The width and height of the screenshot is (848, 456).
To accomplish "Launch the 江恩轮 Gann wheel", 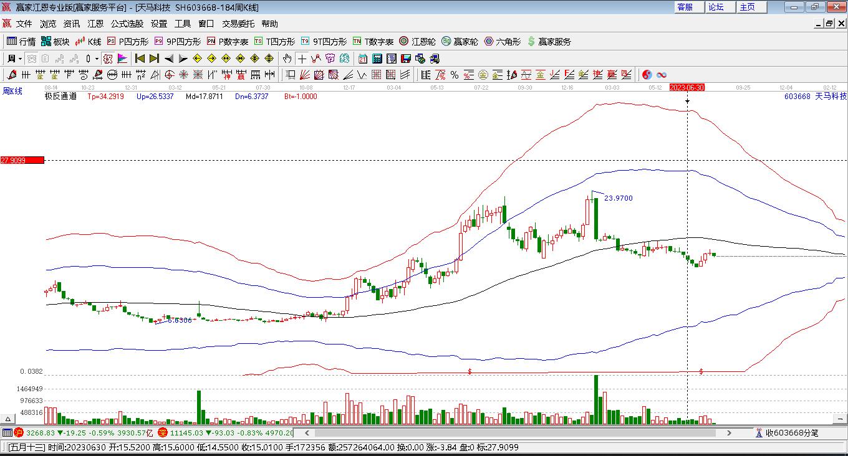I will pos(418,42).
